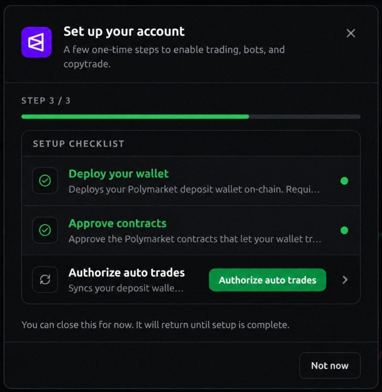The image size is (382, 392).
Task: Click the purple app logo icon
Action: 36,42
